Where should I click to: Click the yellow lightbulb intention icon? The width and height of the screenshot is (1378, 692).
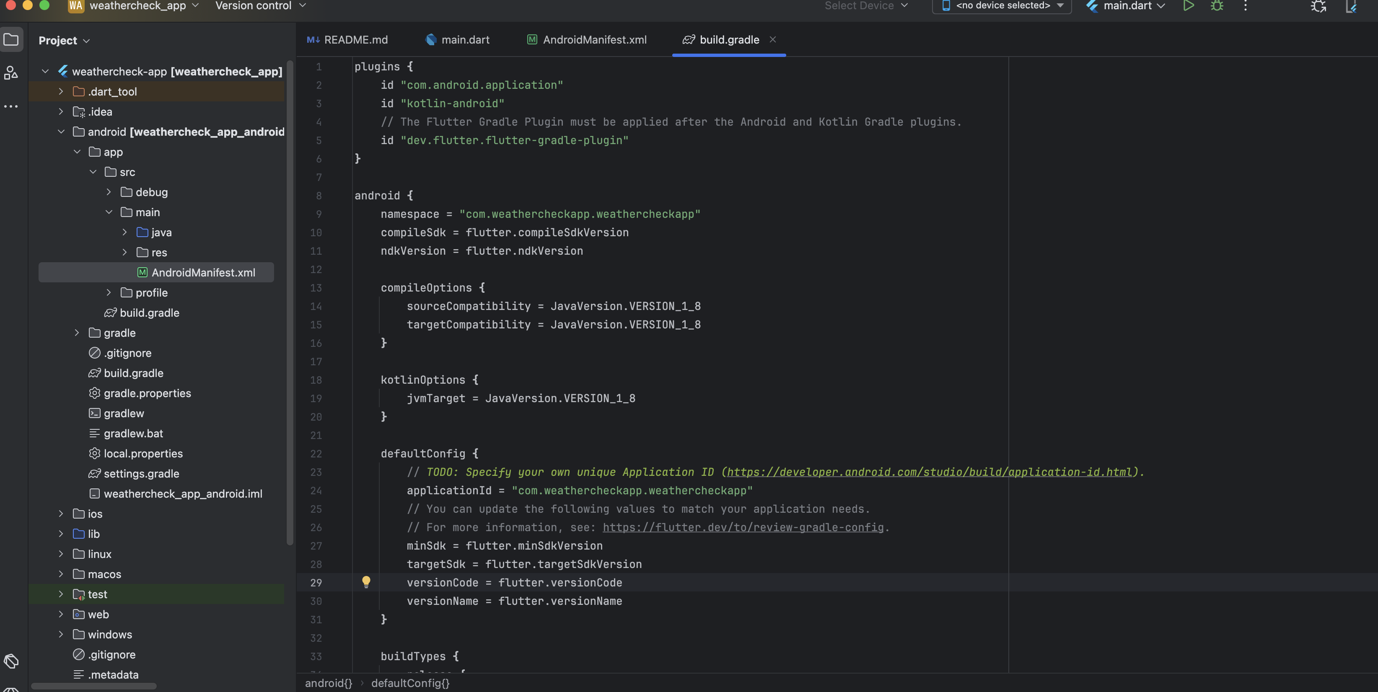tap(366, 582)
